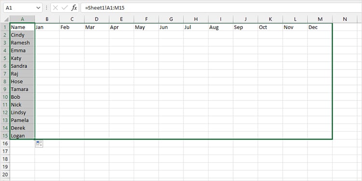The image size is (362, 181).
Task: Open the Paste Options icon below the range
Action: click(39, 144)
